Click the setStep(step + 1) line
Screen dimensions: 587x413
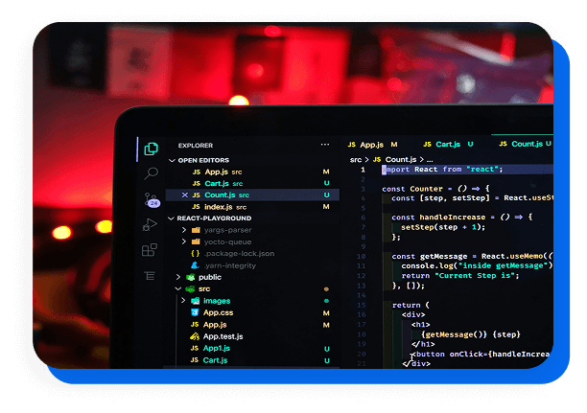tap(443, 227)
